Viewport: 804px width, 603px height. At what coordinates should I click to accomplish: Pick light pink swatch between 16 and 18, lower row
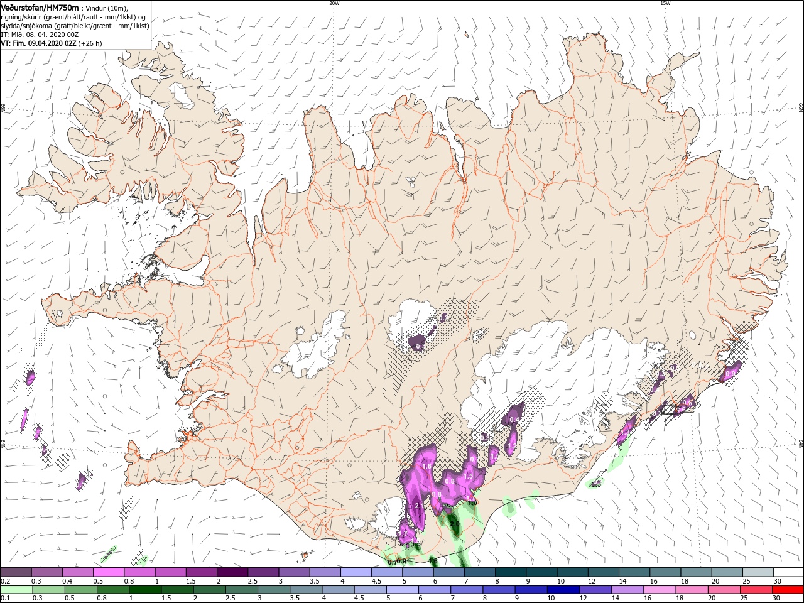click(x=660, y=590)
